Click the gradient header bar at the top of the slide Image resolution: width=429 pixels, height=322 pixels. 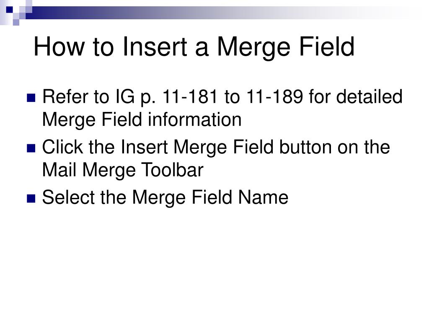coord(219,13)
